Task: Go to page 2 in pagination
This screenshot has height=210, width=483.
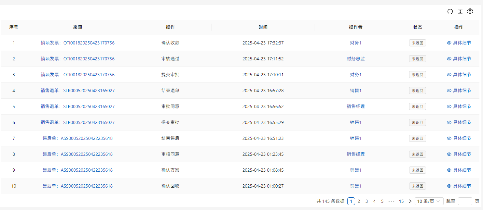Action: coord(359,201)
